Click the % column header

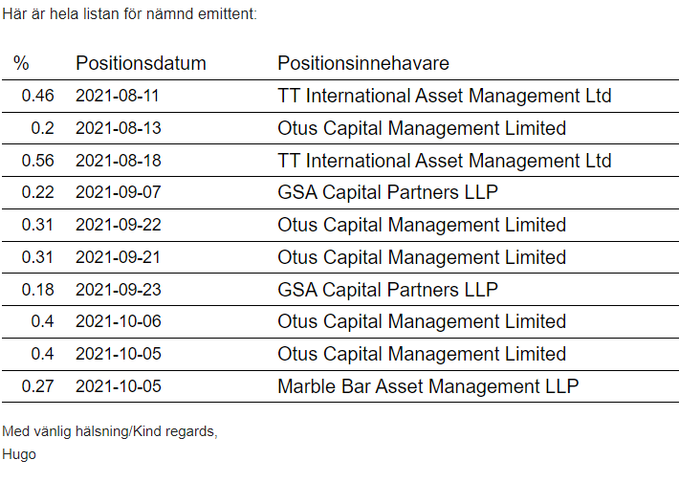[x=21, y=63]
